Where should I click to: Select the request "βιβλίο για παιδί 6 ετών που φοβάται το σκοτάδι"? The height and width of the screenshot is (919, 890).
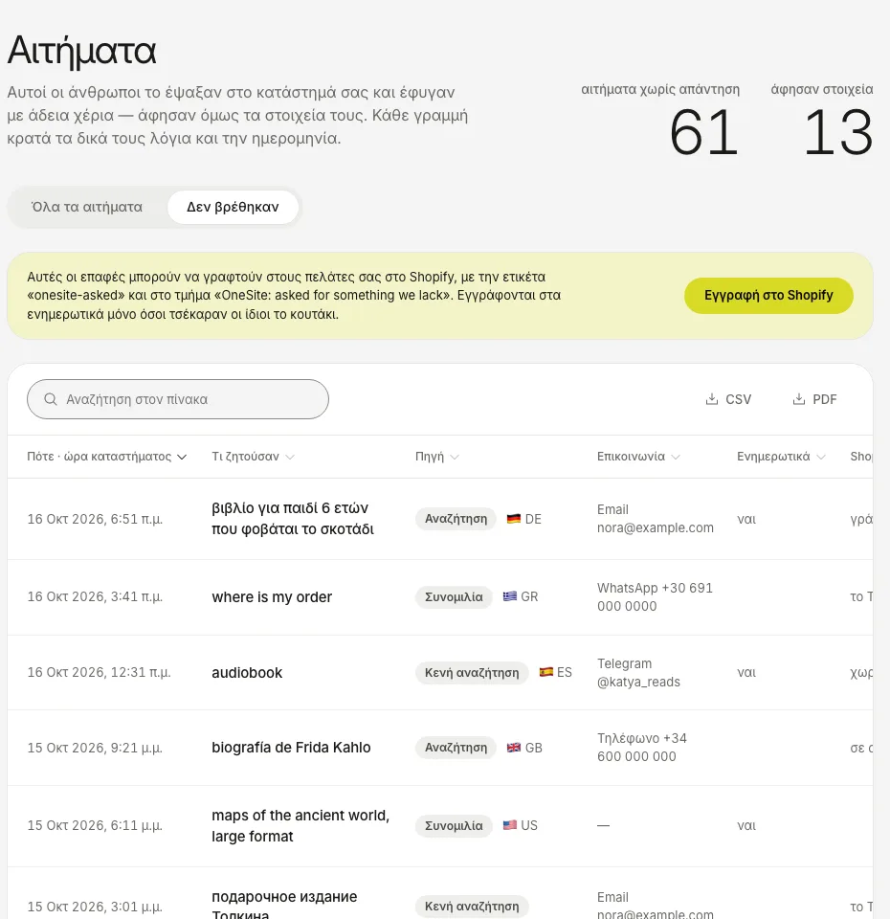(293, 519)
